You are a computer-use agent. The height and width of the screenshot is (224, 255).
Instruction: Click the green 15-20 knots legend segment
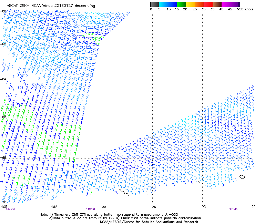(x=181, y=4)
